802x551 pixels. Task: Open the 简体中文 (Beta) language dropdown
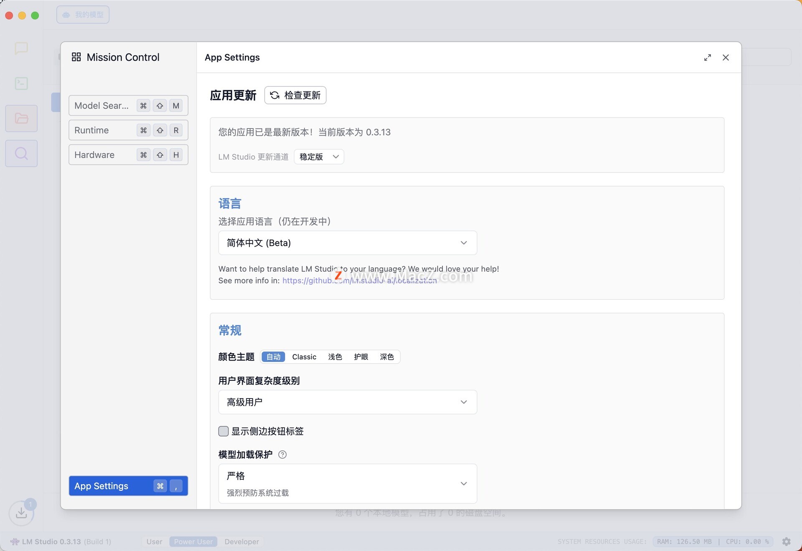348,243
